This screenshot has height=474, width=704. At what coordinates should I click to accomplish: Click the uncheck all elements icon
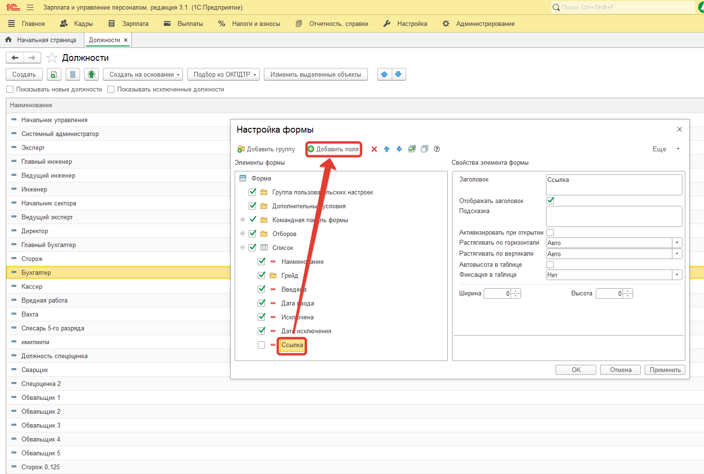(x=424, y=149)
